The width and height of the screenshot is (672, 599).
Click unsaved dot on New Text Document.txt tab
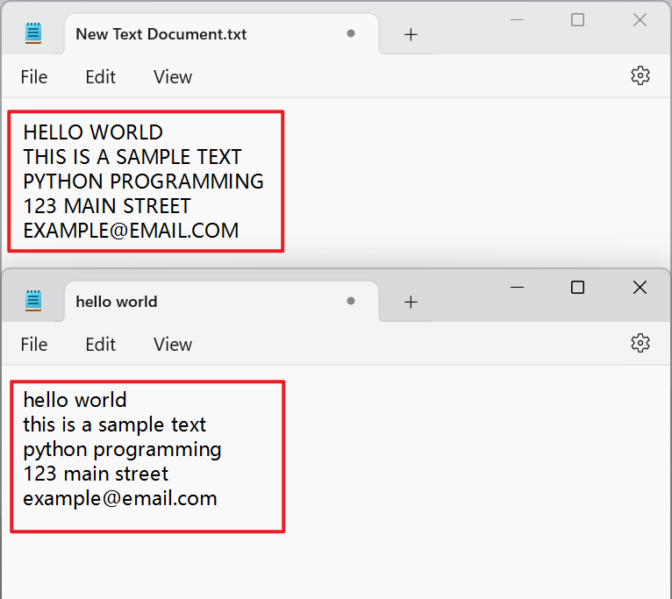pos(351,34)
